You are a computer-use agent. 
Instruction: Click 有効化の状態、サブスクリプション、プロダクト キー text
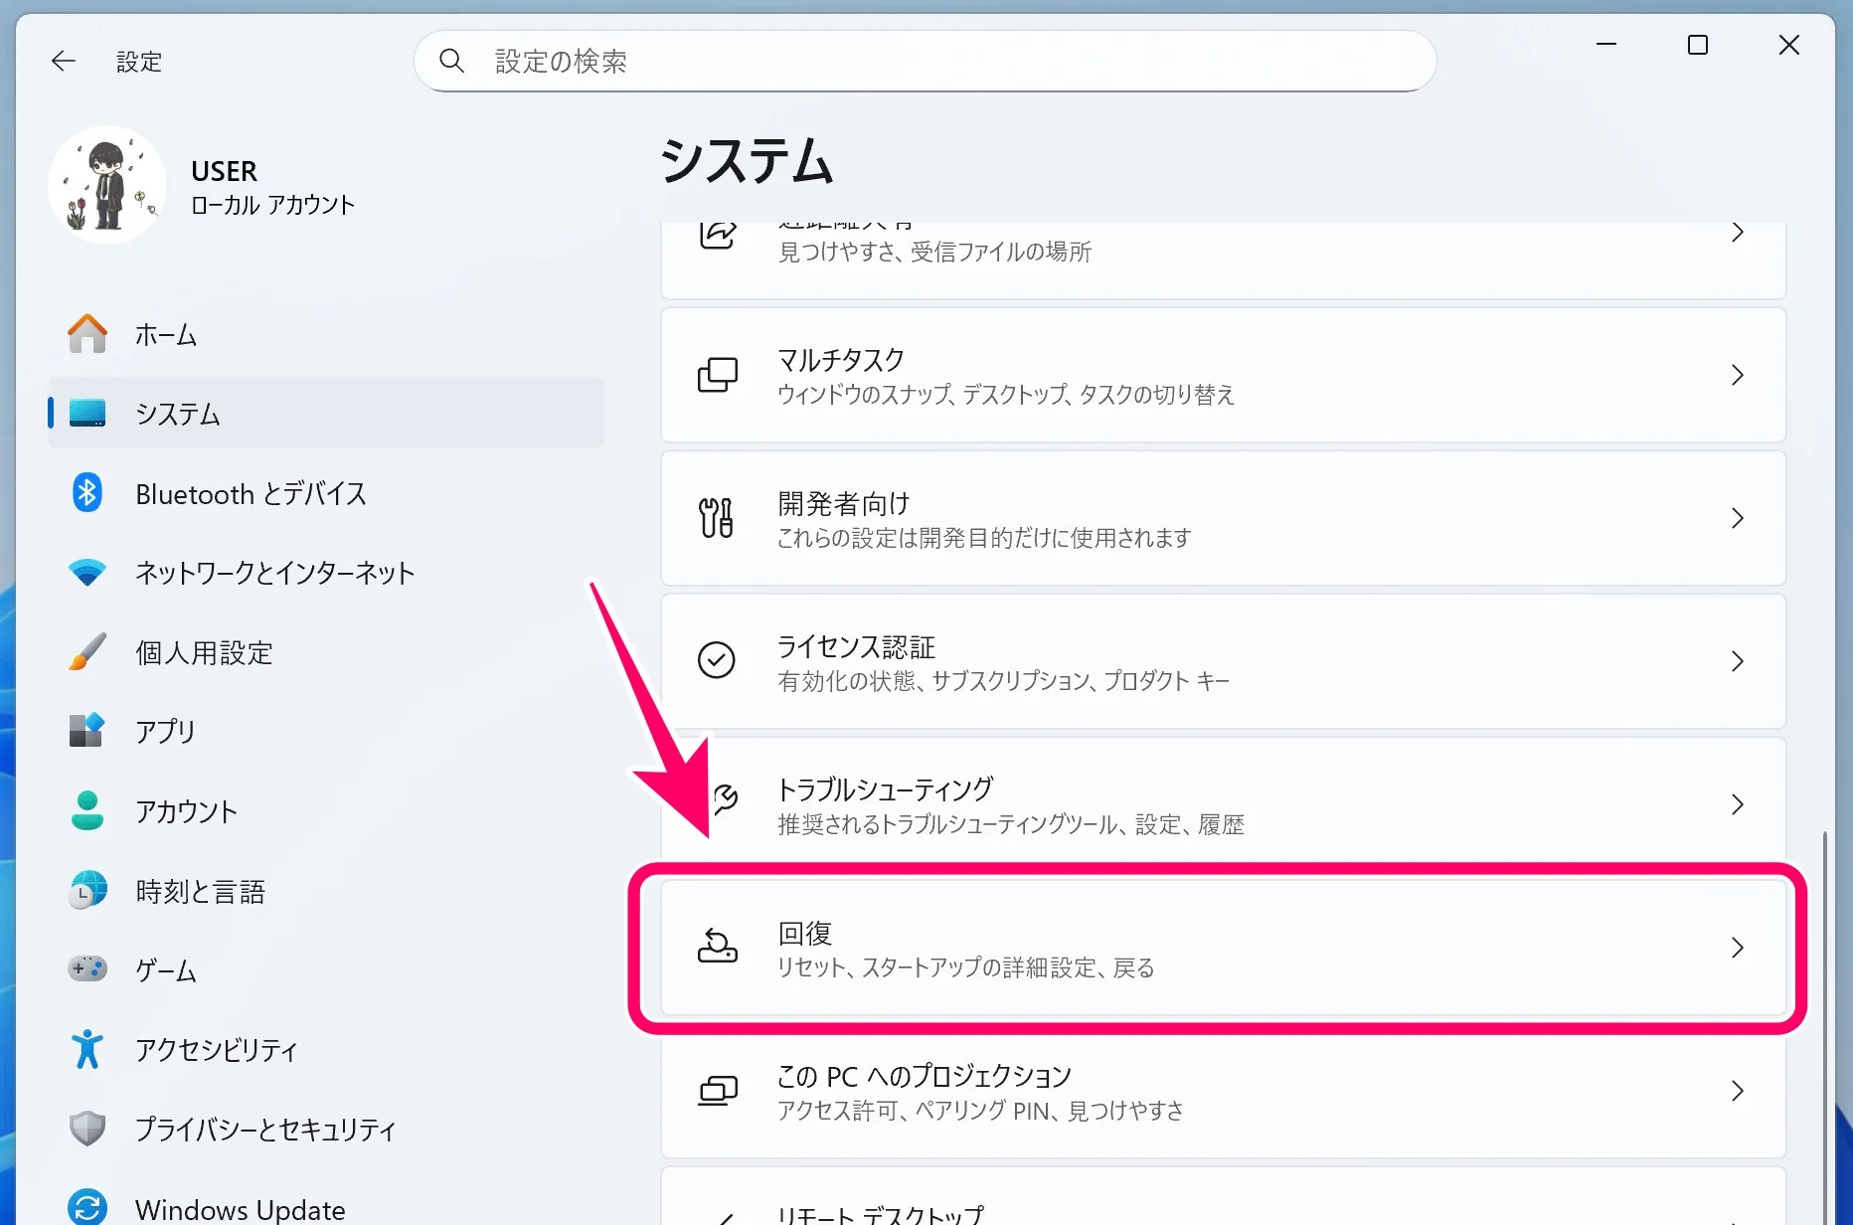click(1004, 681)
